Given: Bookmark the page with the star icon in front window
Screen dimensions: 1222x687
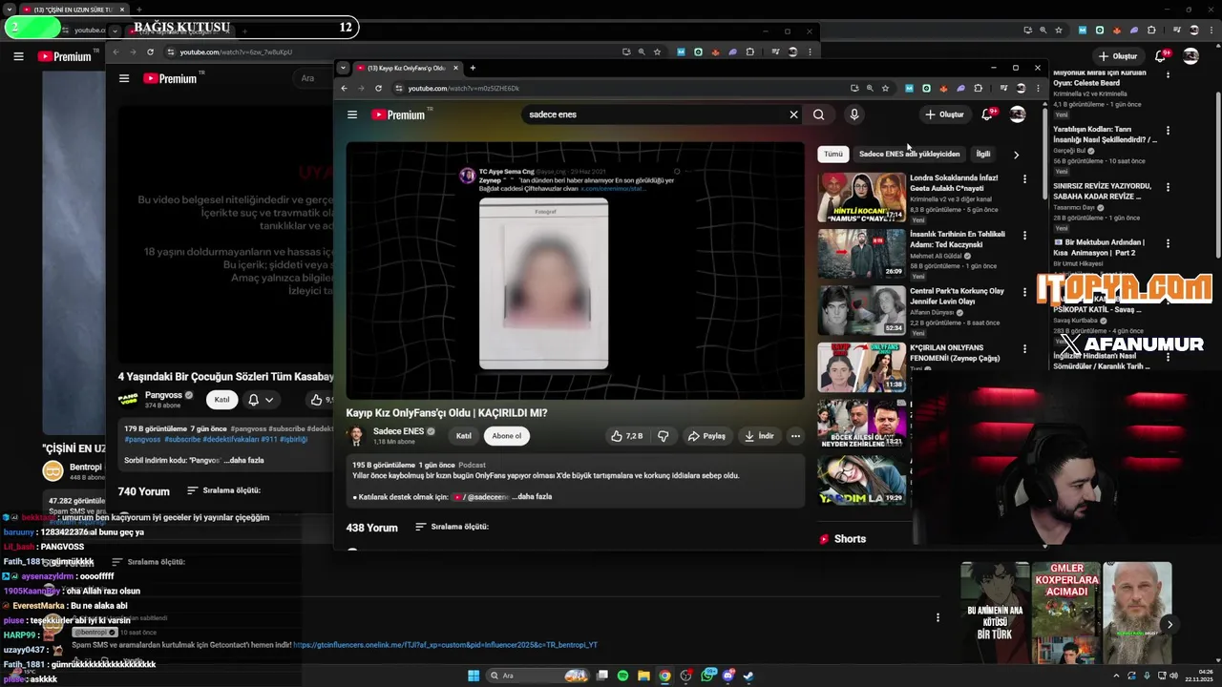Looking at the screenshot, I should pos(885,89).
